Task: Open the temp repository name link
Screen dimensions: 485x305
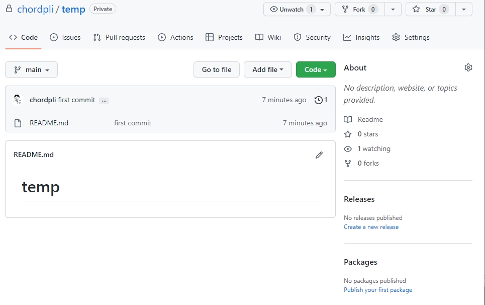Action: tap(73, 9)
